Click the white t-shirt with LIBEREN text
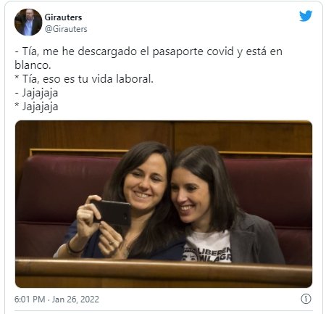This screenshot has width=326, height=314. click(x=209, y=247)
